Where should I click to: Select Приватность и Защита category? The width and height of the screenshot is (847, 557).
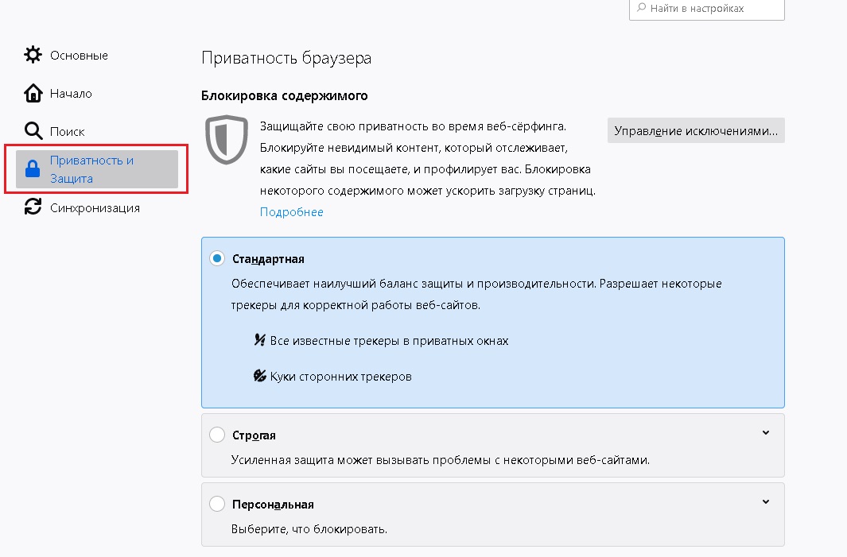pos(97,169)
